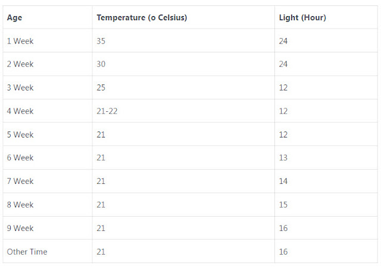Select the 8 Week row label
Image resolution: width=381 pixels, height=269 pixels.
[20, 205]
